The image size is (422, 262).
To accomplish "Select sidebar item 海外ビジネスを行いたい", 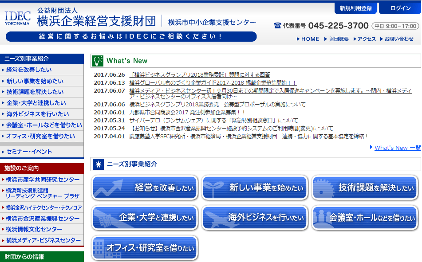I will point(42,114).
